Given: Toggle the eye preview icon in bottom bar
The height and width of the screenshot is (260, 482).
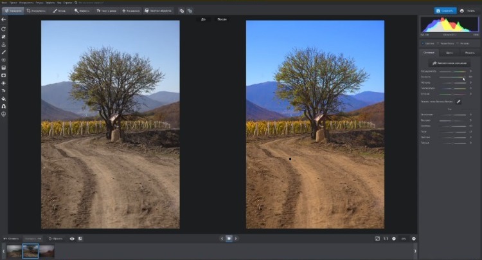Looking at the screenshot, I should pos(72,238).
